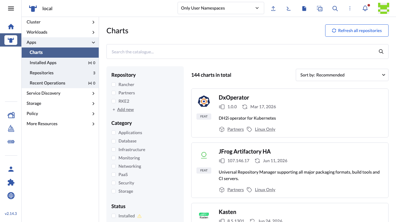
Task: Check the Applications category filter
Action: tap(114, 133)
